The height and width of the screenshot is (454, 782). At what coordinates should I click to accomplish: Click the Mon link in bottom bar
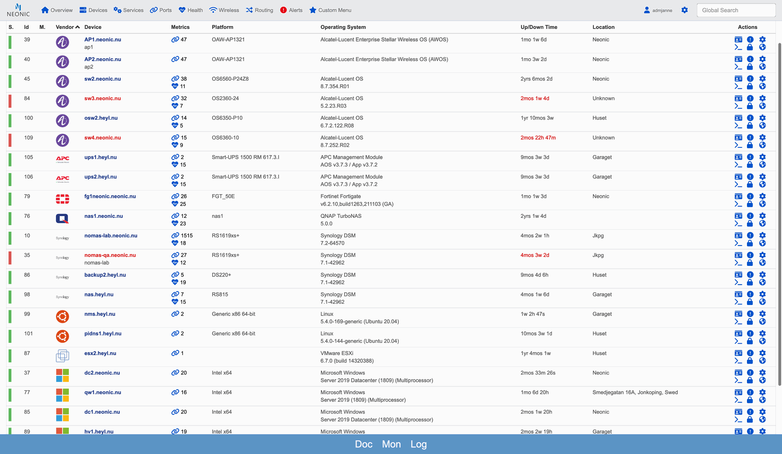(x=391, y=444)
